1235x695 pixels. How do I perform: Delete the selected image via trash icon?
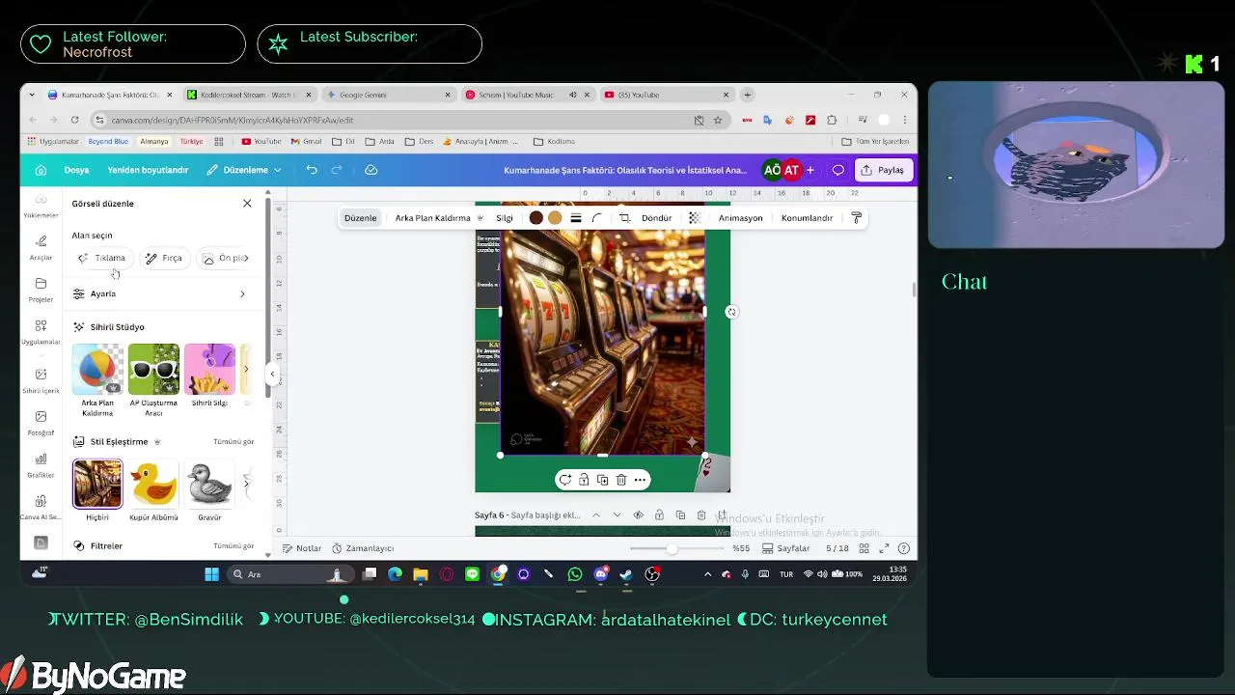click(x=621, y=480)
